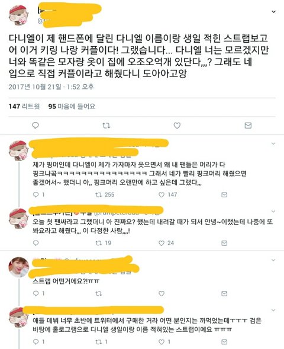
Task: Click the reply icon on the main tweet
Action: tap(35, 126)
